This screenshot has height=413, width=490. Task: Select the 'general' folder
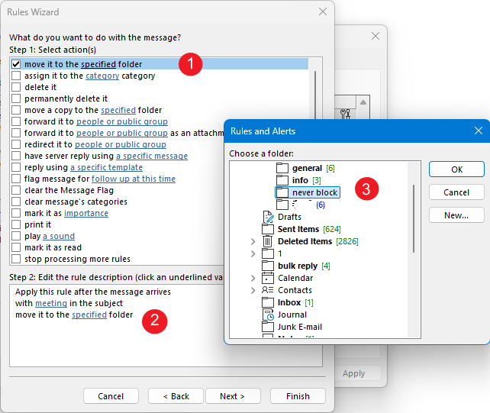pos(307,168)
